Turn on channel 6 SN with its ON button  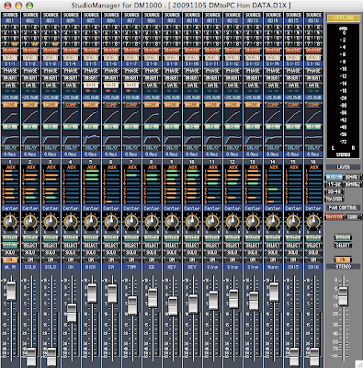(111, 259)
